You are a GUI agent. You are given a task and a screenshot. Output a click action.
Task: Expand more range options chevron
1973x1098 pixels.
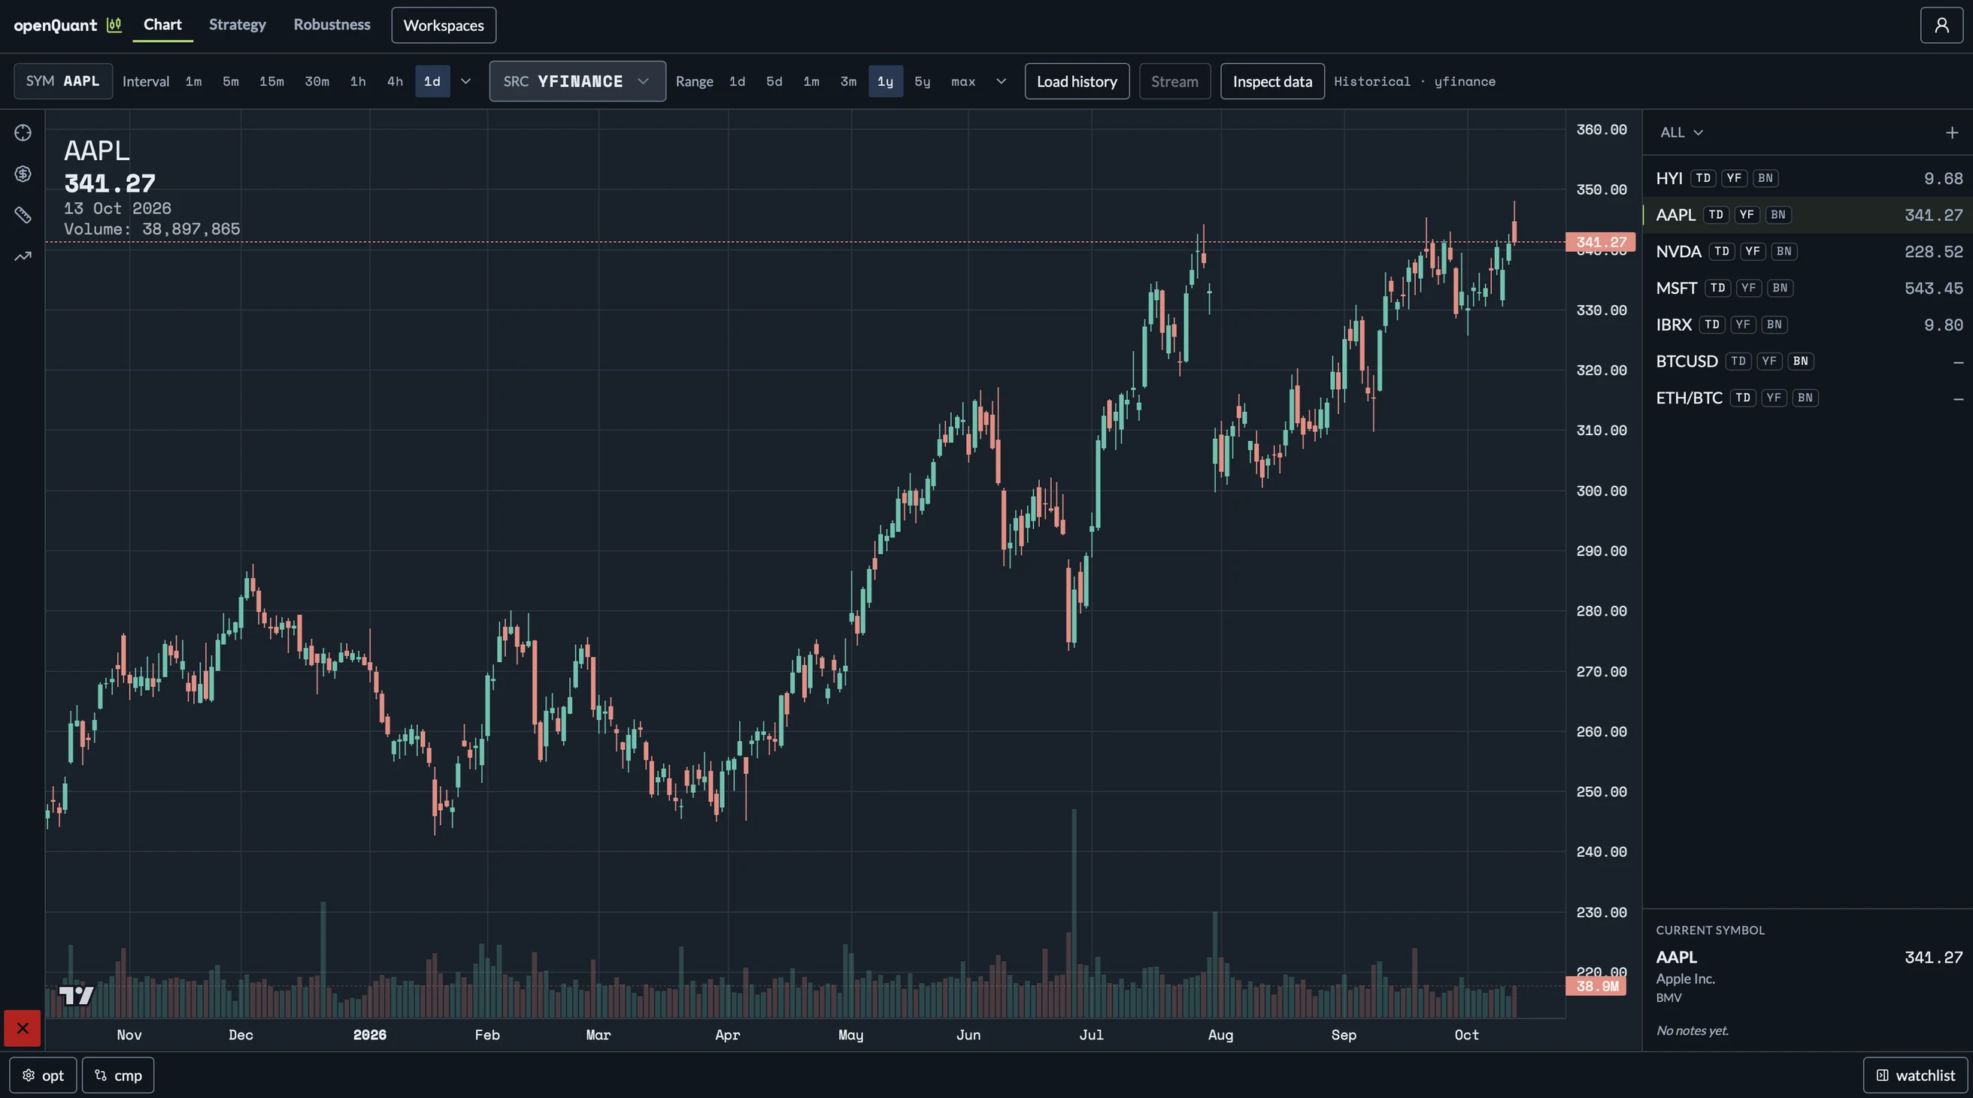(x=1000, y=81)
